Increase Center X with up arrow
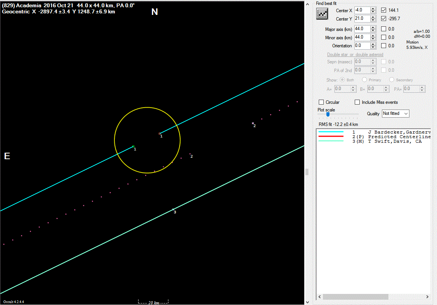This screenshot has width=437, height=305. pos(373,9)
